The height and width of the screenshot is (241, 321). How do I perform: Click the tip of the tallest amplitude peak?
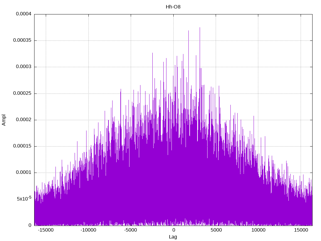click(x=200, y=28)
